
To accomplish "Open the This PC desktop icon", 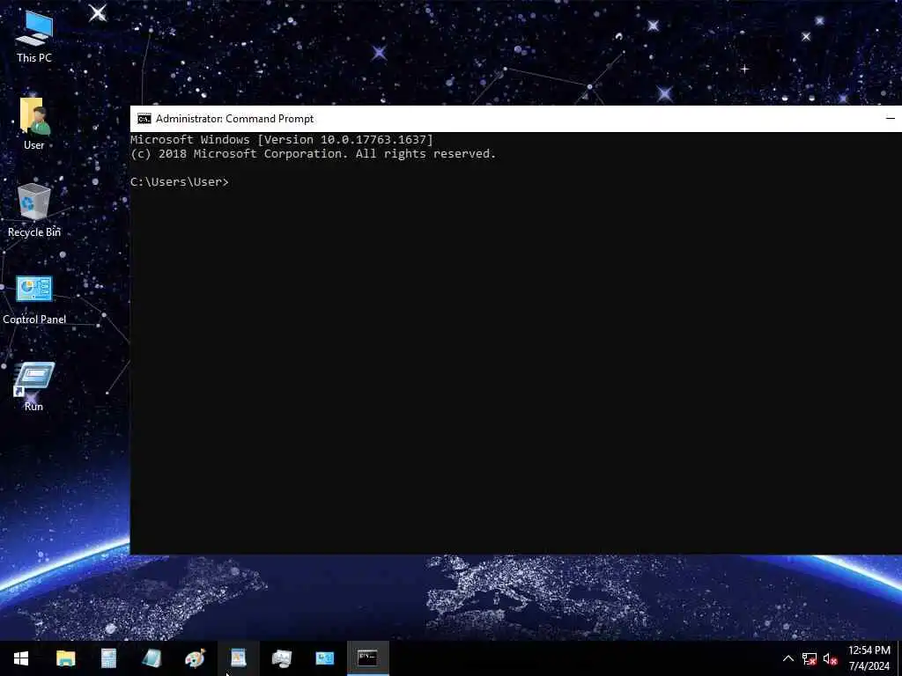I will [34, 36].
